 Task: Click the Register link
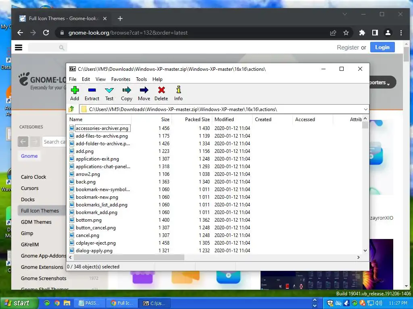[348, 47]
